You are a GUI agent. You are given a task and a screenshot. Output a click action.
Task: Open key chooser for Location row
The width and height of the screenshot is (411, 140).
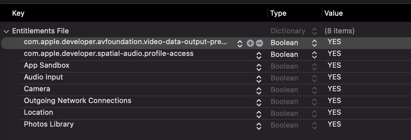tap(259, 114)
